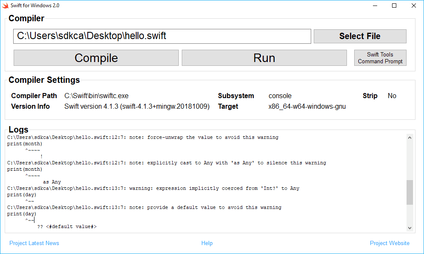Click the file path input field
The height and width of the screenshot is (254, 424).
[162, 36]
